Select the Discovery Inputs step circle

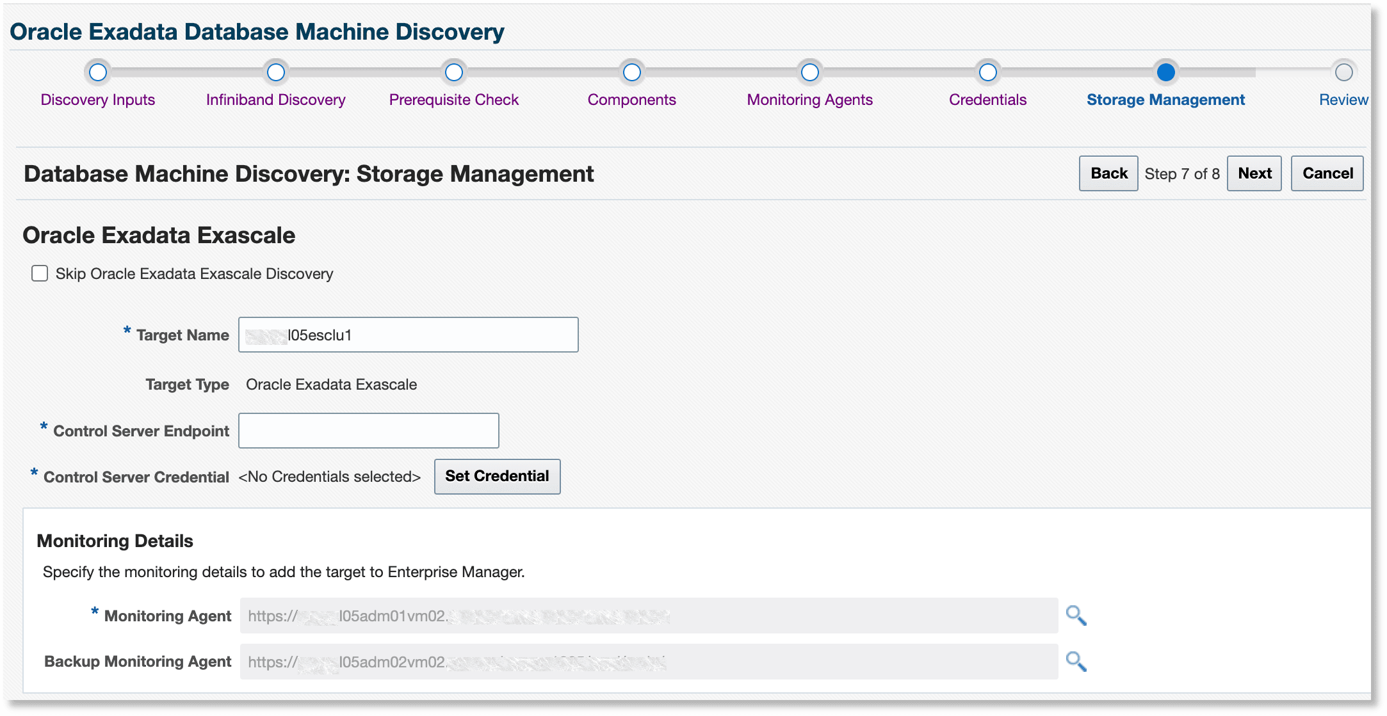click(97, 73)
